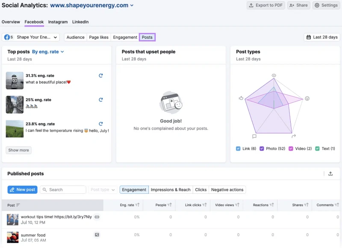Open the summer food post thumbnail
This screenshot has width=342, height=248.
tap(13, 237)
